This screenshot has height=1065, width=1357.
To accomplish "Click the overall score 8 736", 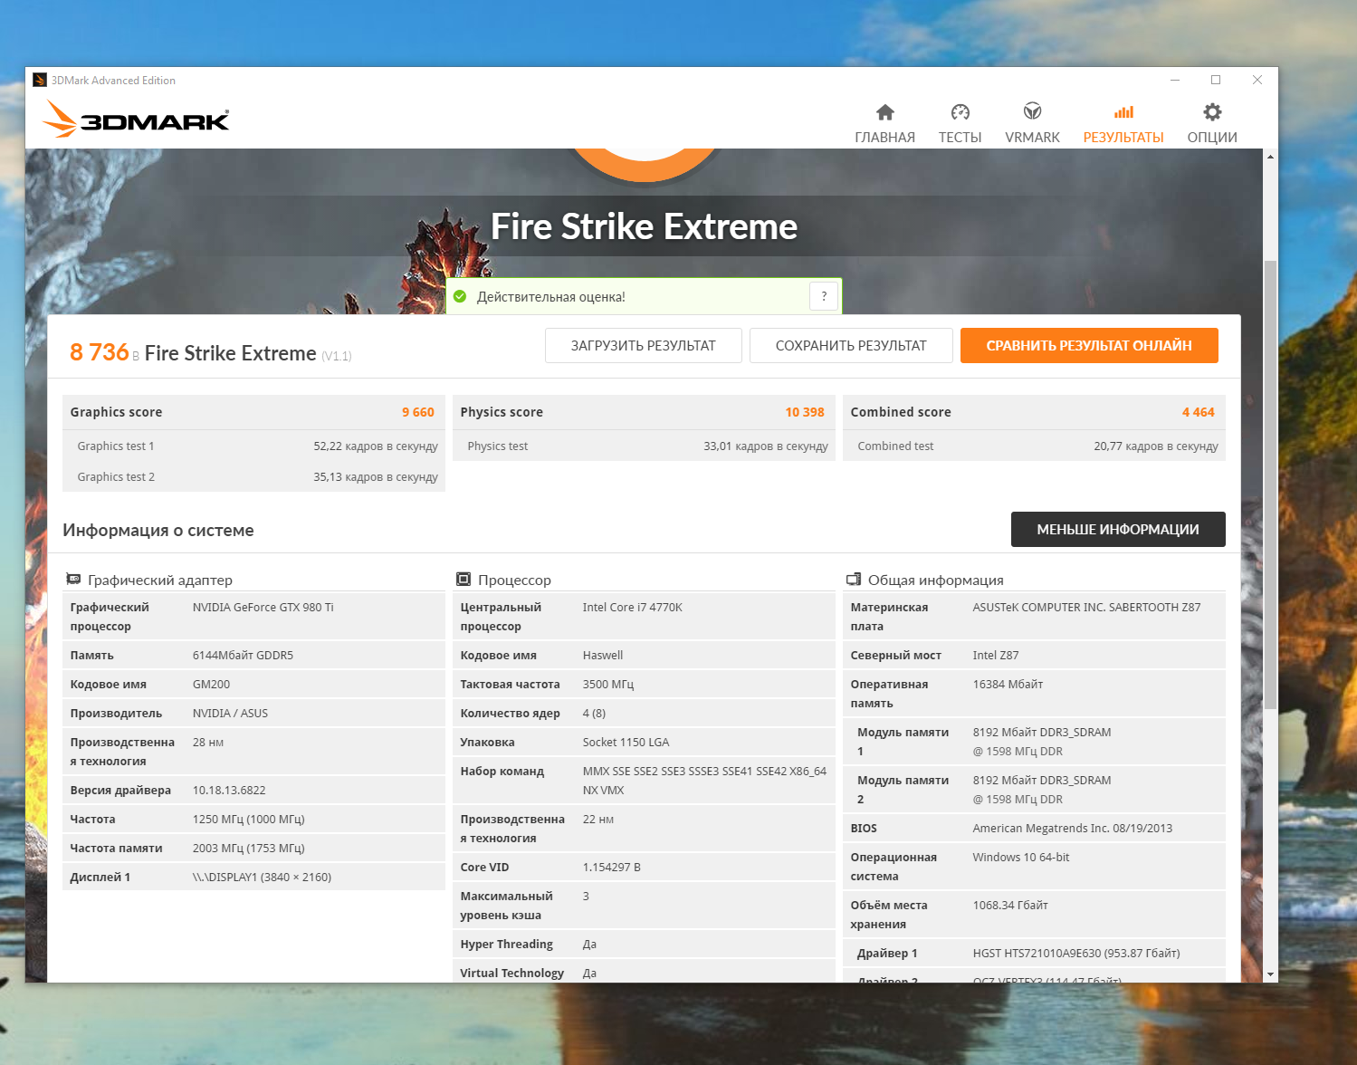I will click(x=100, y=352).
